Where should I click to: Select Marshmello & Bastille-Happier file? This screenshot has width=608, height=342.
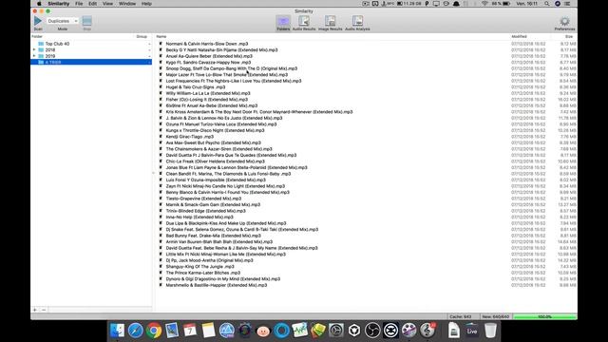pos(217,285)
